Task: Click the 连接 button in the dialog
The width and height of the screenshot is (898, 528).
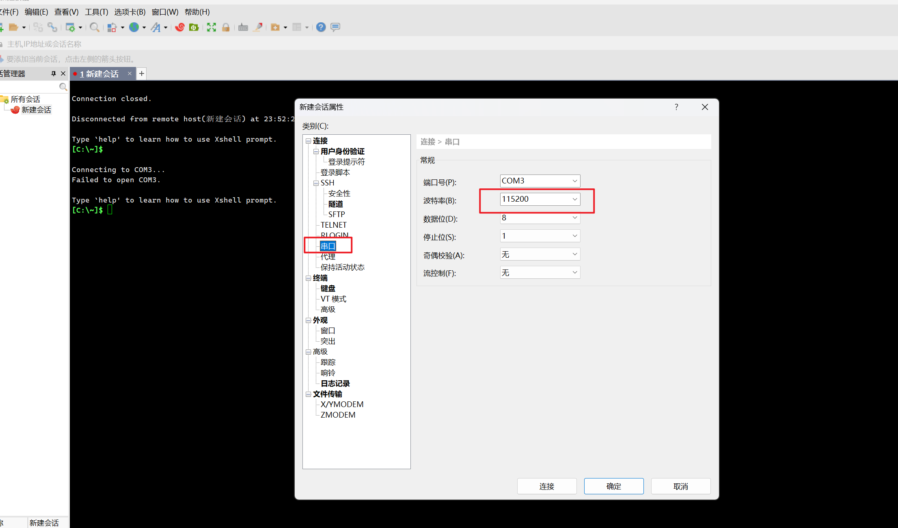Action: click(x=546, y=486)
